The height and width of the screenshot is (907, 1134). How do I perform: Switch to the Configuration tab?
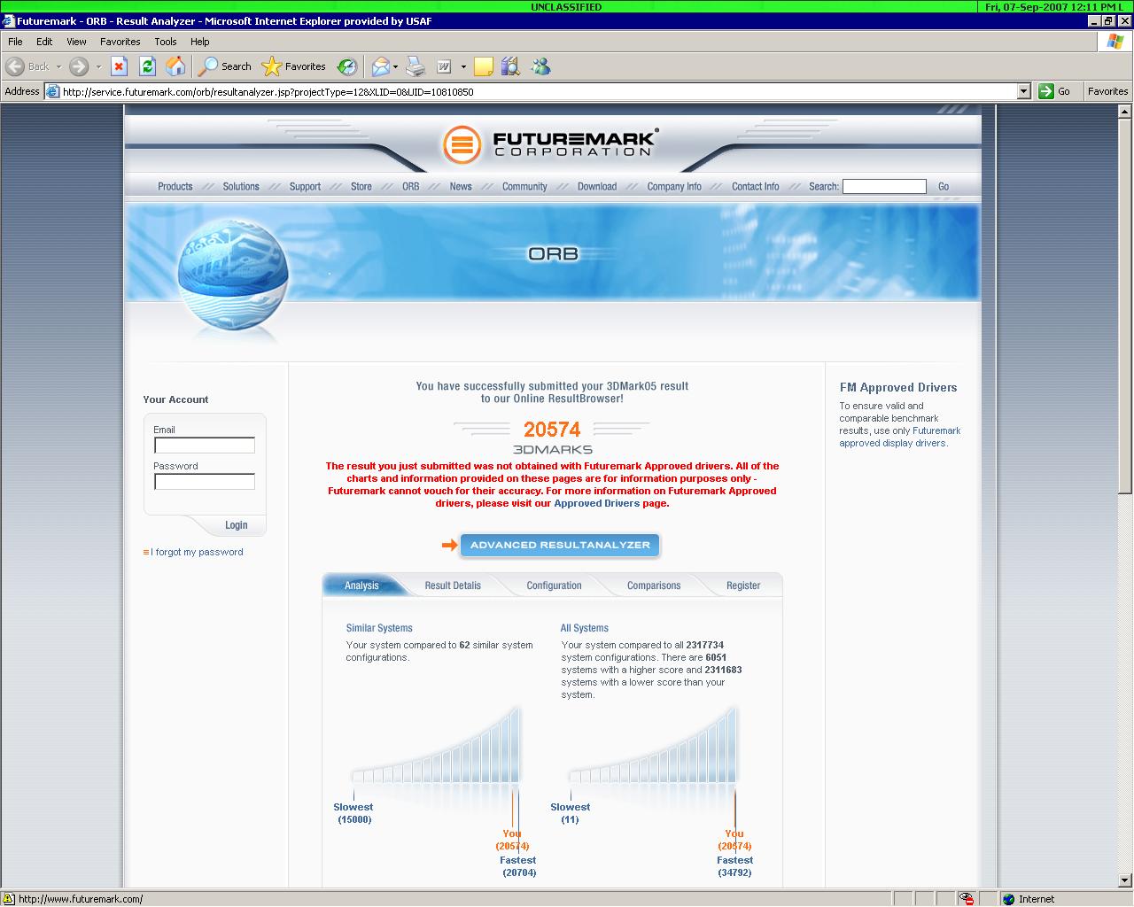(554, 585)
